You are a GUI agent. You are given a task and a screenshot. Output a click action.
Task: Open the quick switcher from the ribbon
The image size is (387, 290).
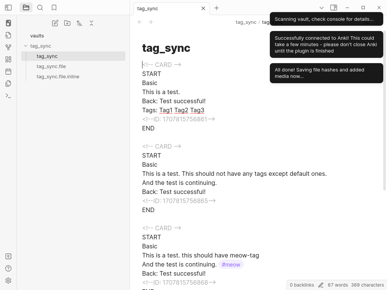click(x=8, y=35)
